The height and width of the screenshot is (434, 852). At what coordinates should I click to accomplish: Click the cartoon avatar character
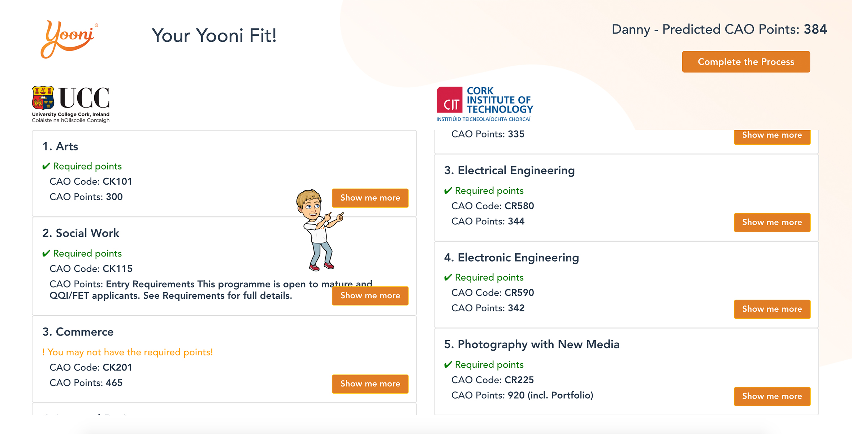[x=319, y=230]
